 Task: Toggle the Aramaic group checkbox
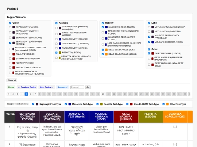tap(57, 23)
